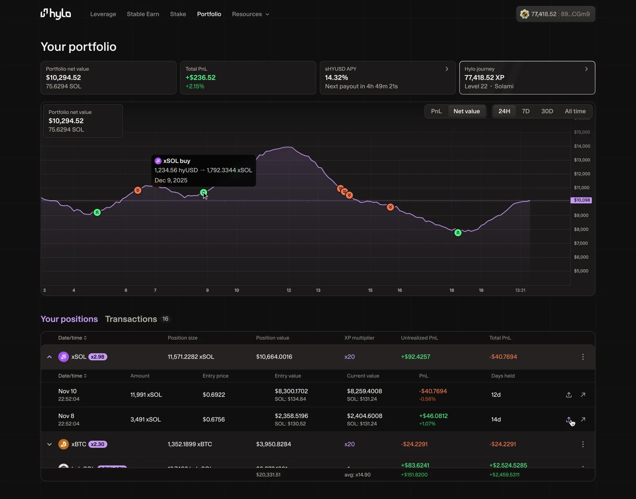
Task: Expand the xBTC position row
Action: pos(49,444)
